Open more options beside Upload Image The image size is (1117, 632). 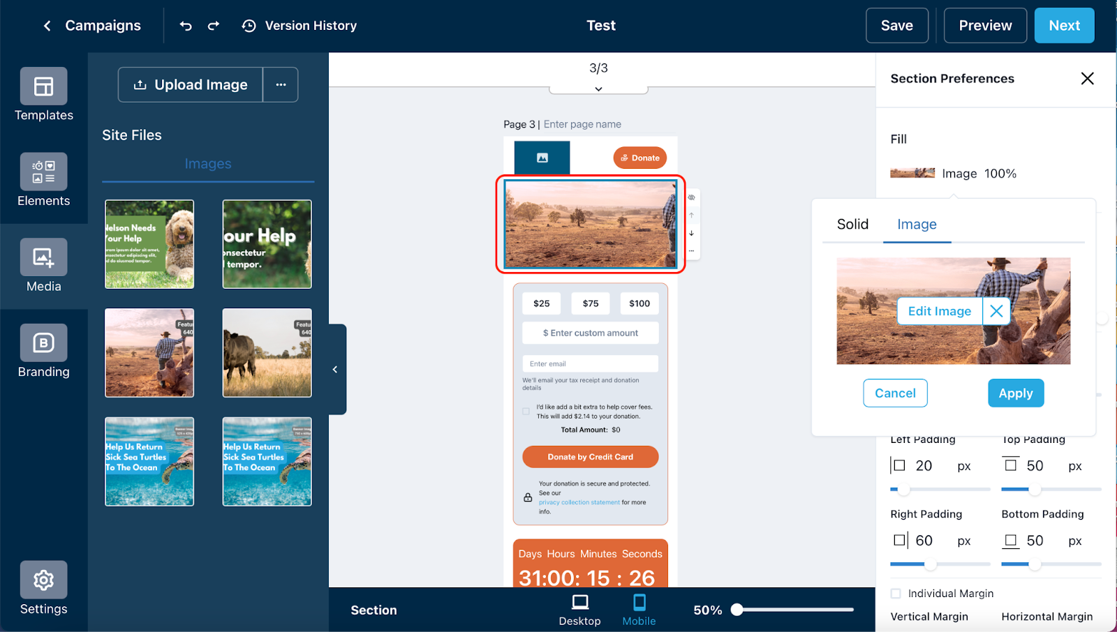point(281,85)
